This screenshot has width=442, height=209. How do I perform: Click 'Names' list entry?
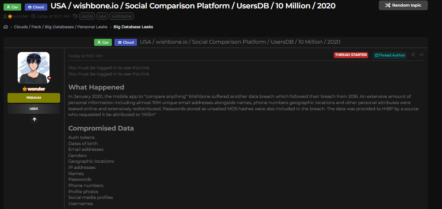[76, 174]
